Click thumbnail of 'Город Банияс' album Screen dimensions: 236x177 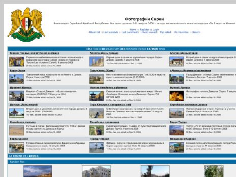[x=17, y=147]
